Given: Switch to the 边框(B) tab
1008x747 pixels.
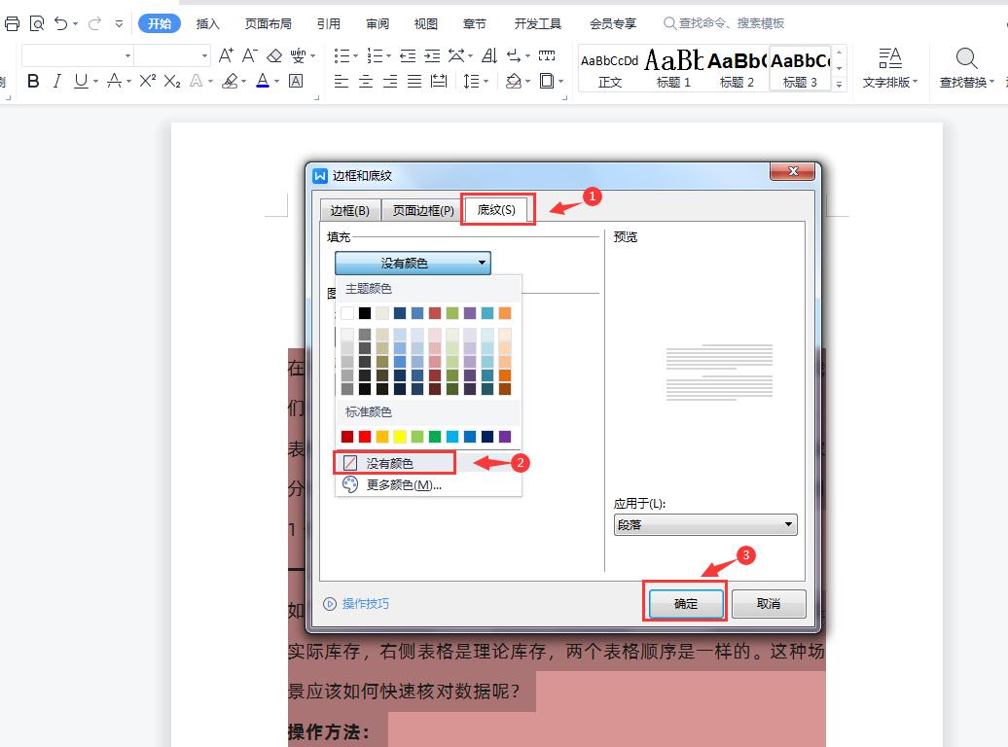Looking at the screenshot, I should 349,209.
